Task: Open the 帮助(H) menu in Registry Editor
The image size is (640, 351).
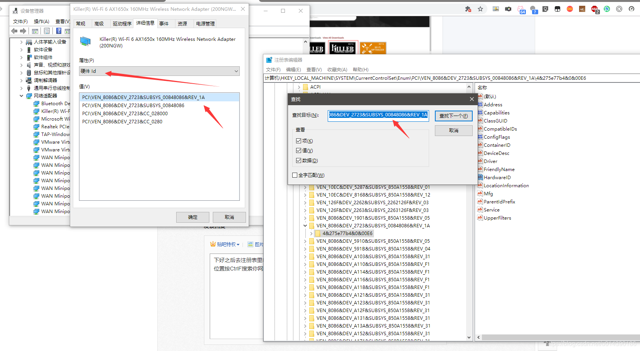Action: [360, 69]
